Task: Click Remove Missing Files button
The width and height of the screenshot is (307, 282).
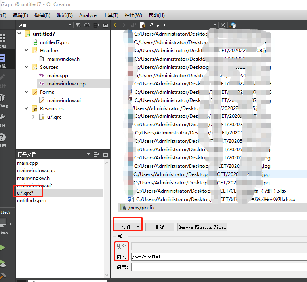Action: [202, 227]
